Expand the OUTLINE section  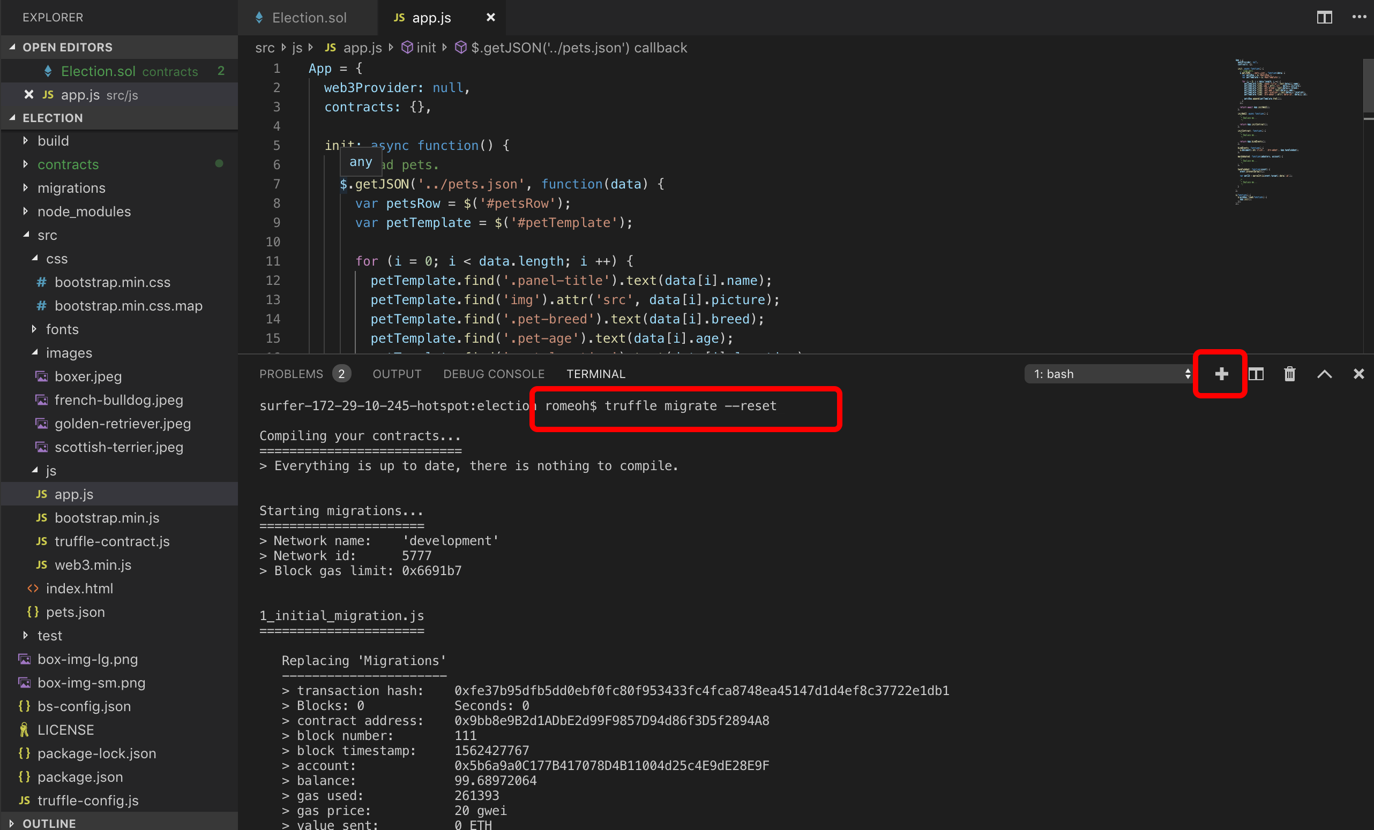coord(49,823)
